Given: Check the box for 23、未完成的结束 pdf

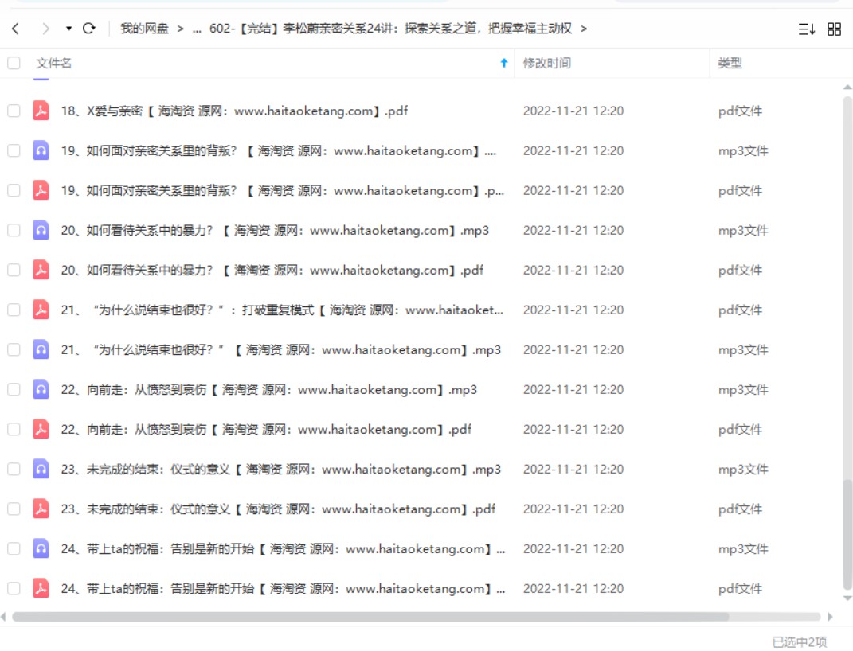Looking at the screenshot, I should pyautogui.click(x=14, y=509).
